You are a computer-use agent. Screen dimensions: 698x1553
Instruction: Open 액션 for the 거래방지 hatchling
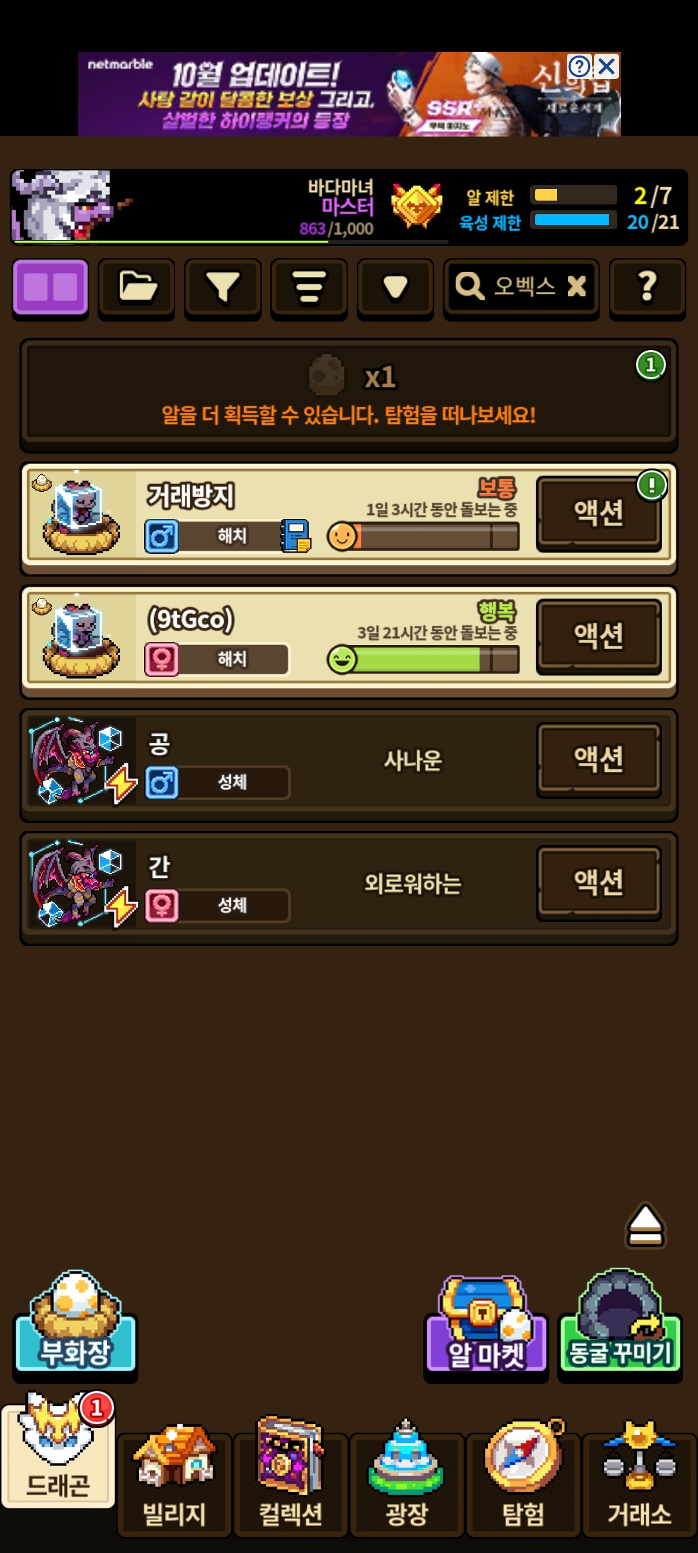click(x=599, y=512)
